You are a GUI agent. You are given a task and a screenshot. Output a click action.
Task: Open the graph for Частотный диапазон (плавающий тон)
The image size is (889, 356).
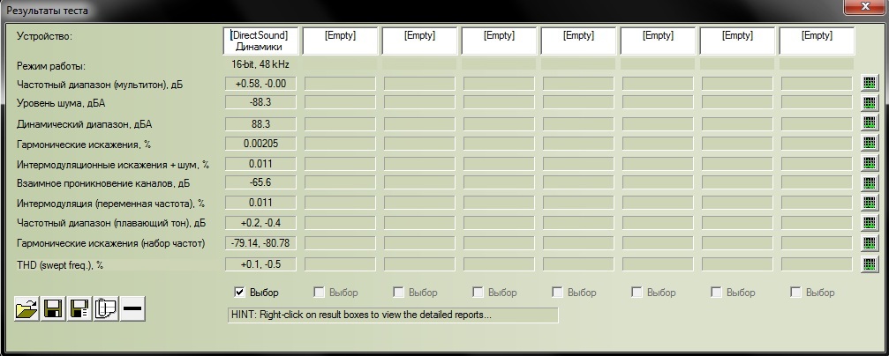click(869, 223)
